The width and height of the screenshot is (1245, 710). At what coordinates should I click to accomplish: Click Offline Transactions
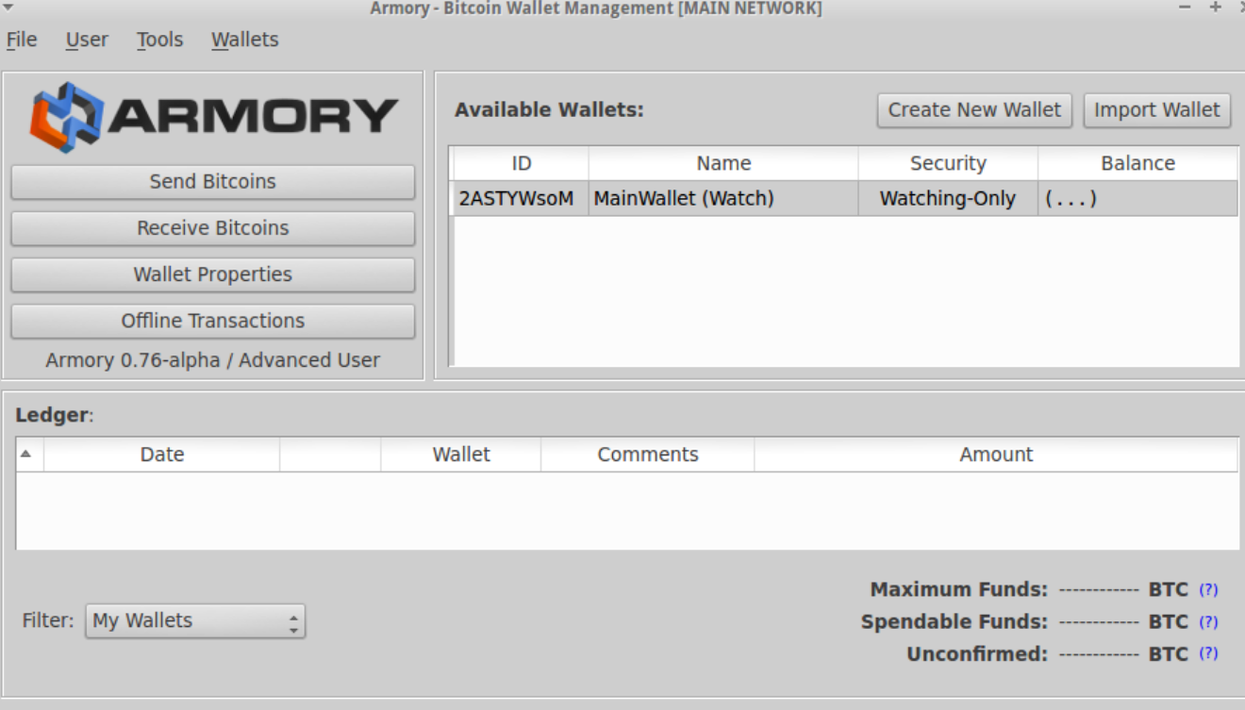(212, 321)
